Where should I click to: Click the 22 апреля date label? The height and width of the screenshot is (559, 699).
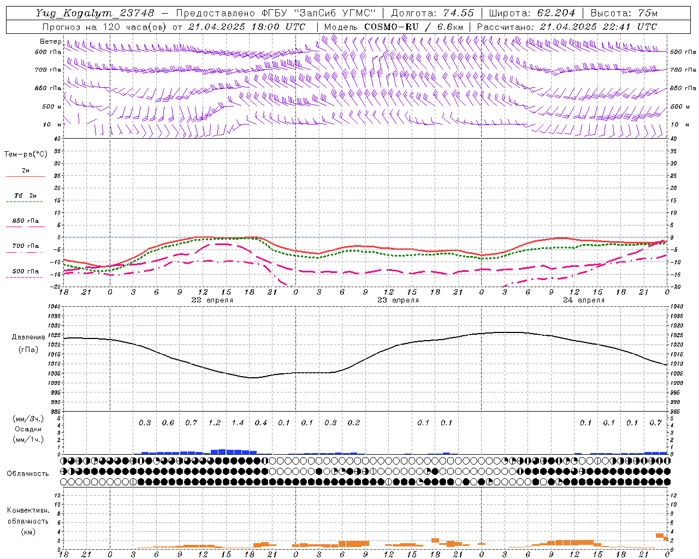212,300
